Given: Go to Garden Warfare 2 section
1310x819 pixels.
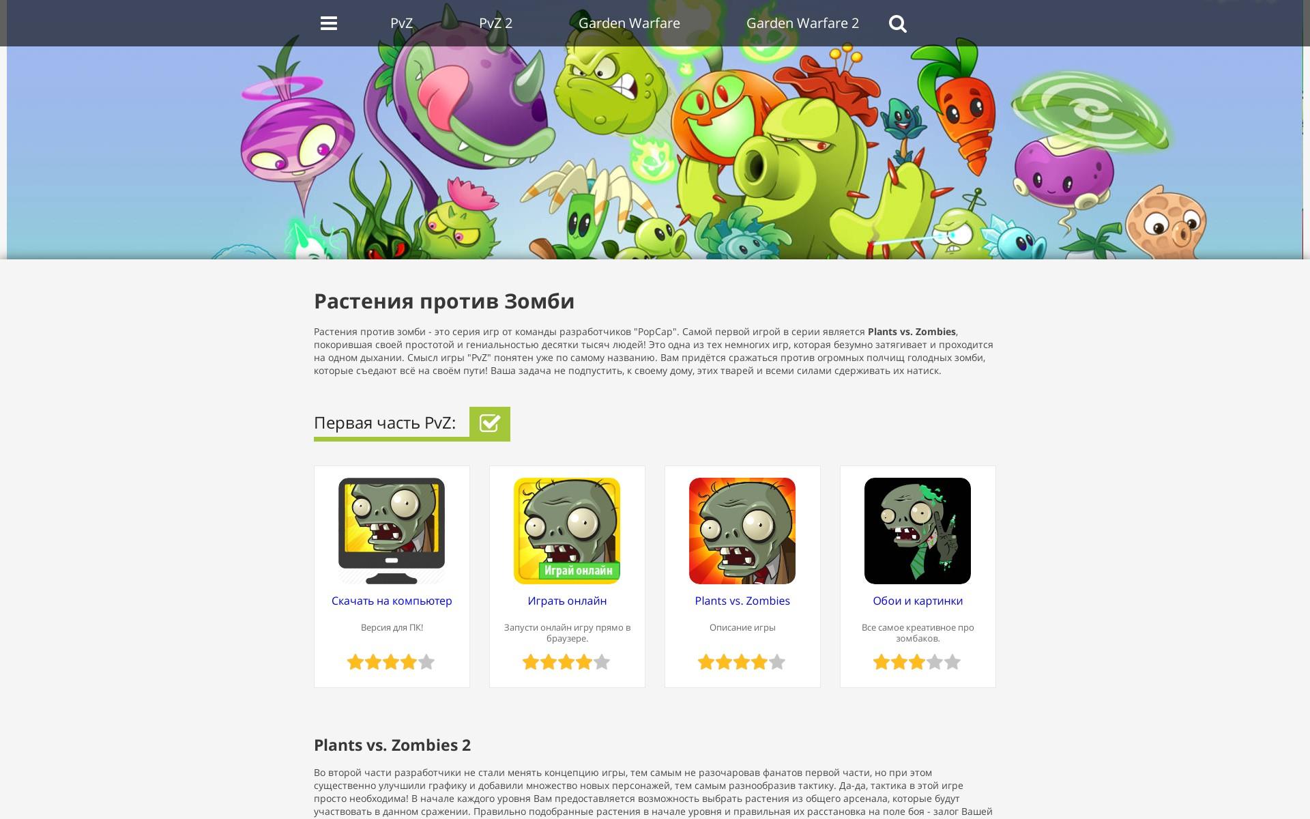Looking at the screenshot, I should click(x=802, y=23).
